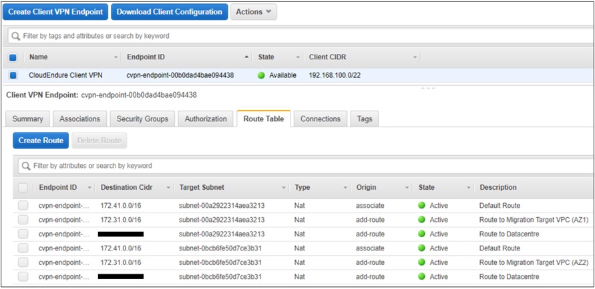Open the State column dropdown in endpoints table
This screenshot has width=595, height=289.
click(x=298, y=57)
